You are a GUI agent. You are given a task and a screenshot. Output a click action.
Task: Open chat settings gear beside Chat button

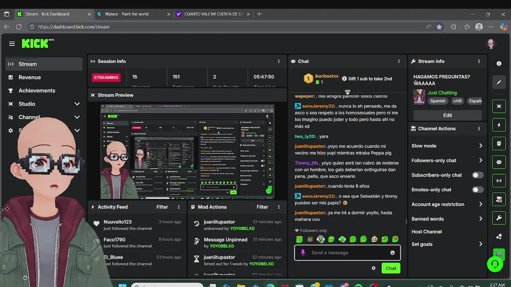(374, 268)
